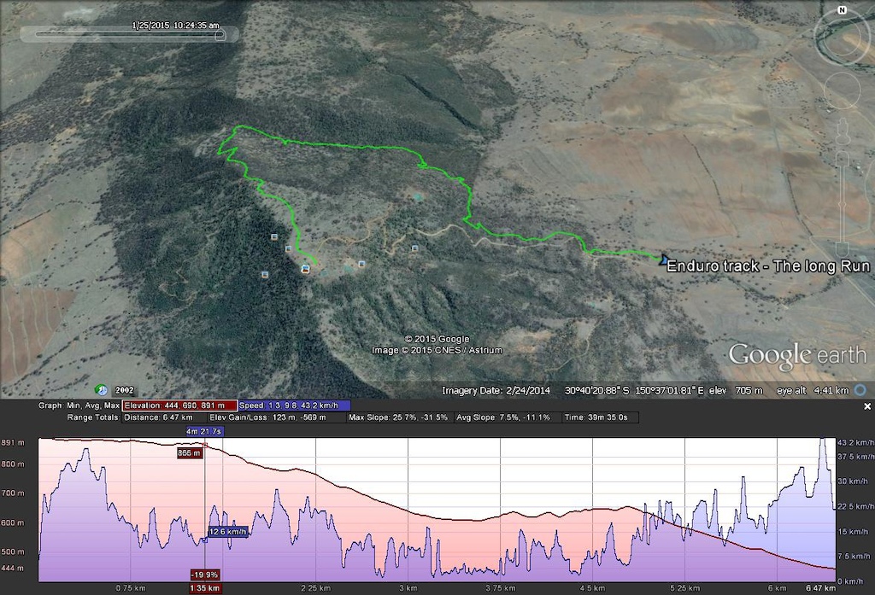This screenshot has width=875, height=595.
Task: Click the '12.6 km/h' speed cursor label
Action: point(228,532)
